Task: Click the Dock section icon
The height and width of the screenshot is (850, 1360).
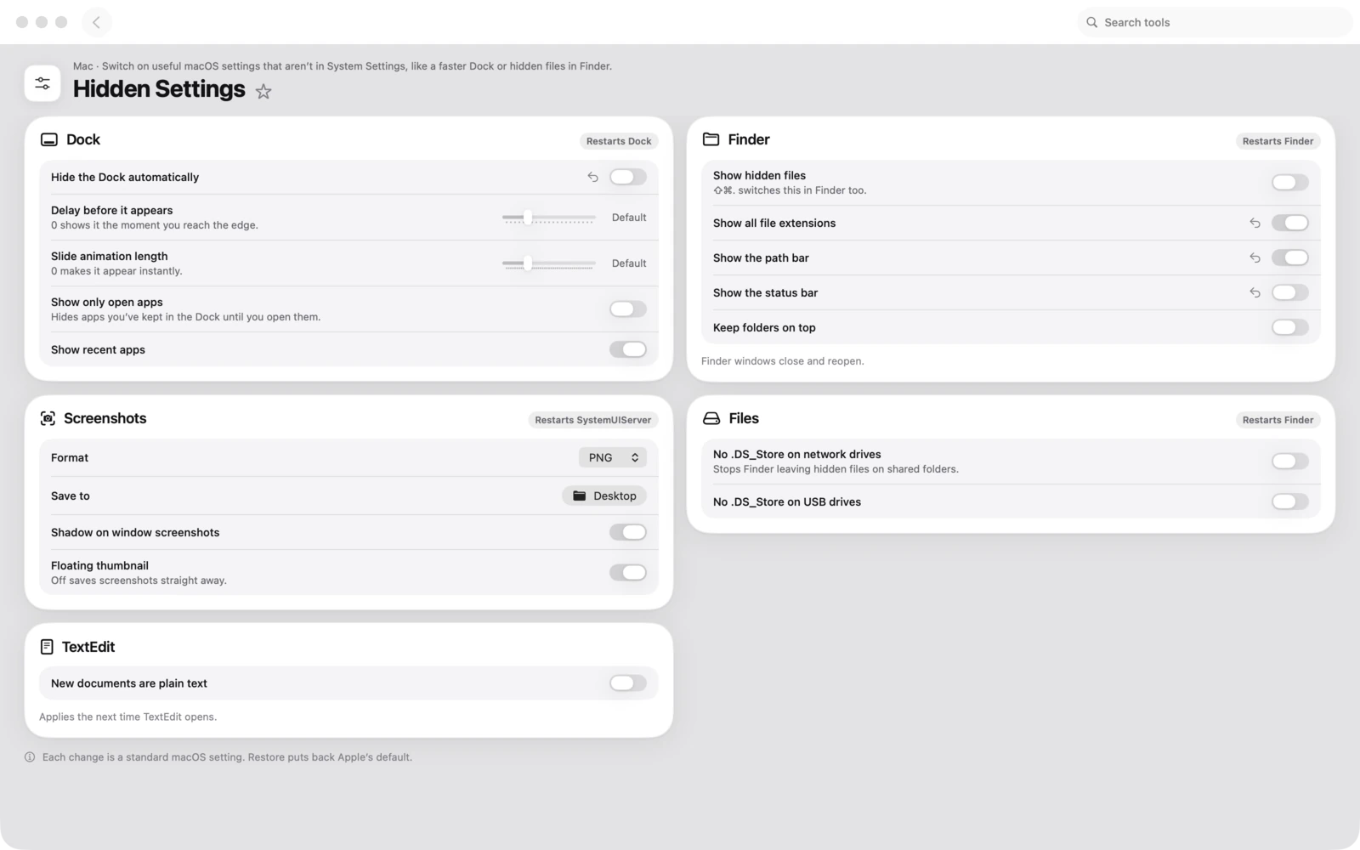Action: 49,139
